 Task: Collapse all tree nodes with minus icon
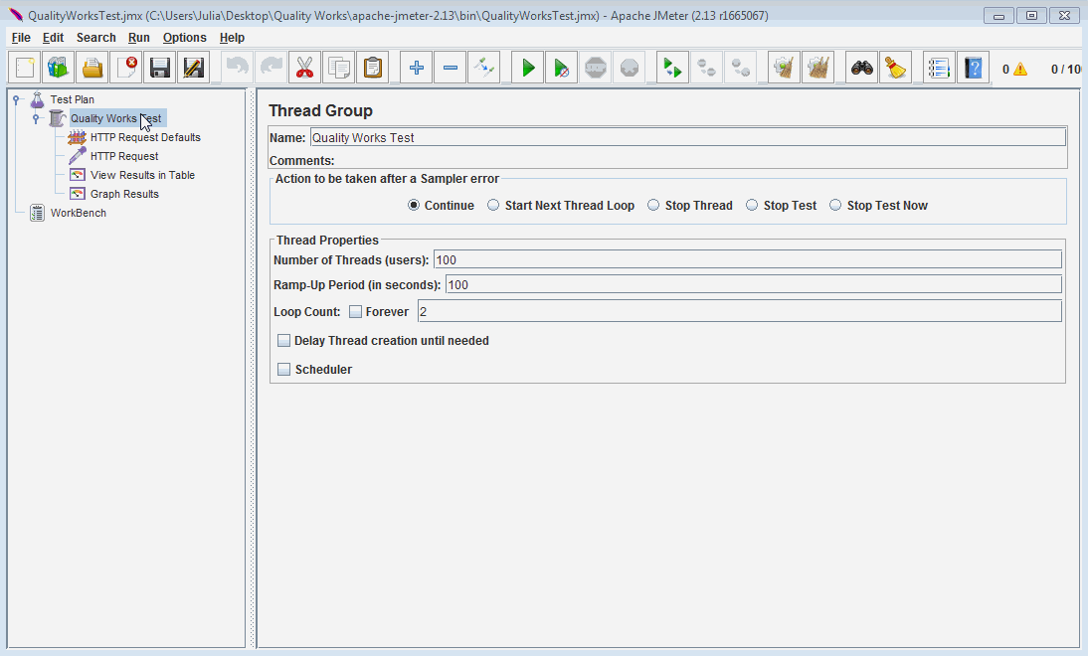tap(451, 68)
